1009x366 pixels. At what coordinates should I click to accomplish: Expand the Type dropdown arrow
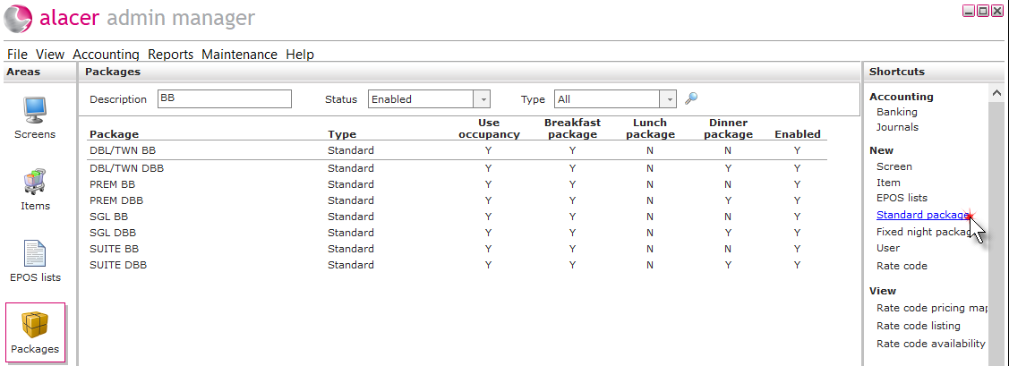coord(669,99)
